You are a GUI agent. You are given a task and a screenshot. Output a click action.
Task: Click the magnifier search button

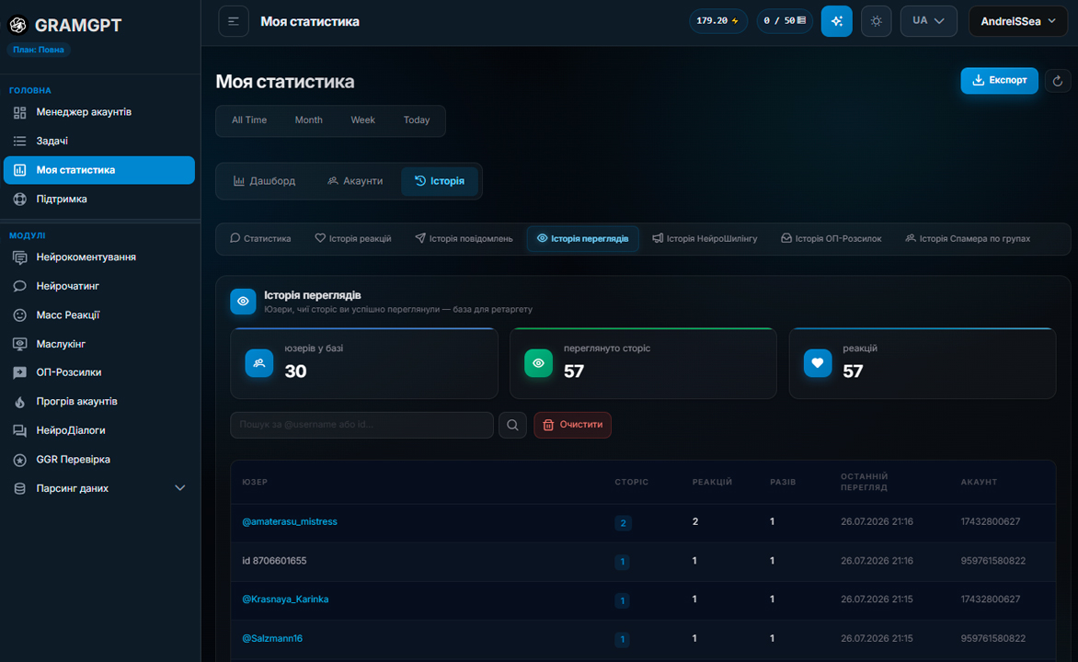(512, 425)
